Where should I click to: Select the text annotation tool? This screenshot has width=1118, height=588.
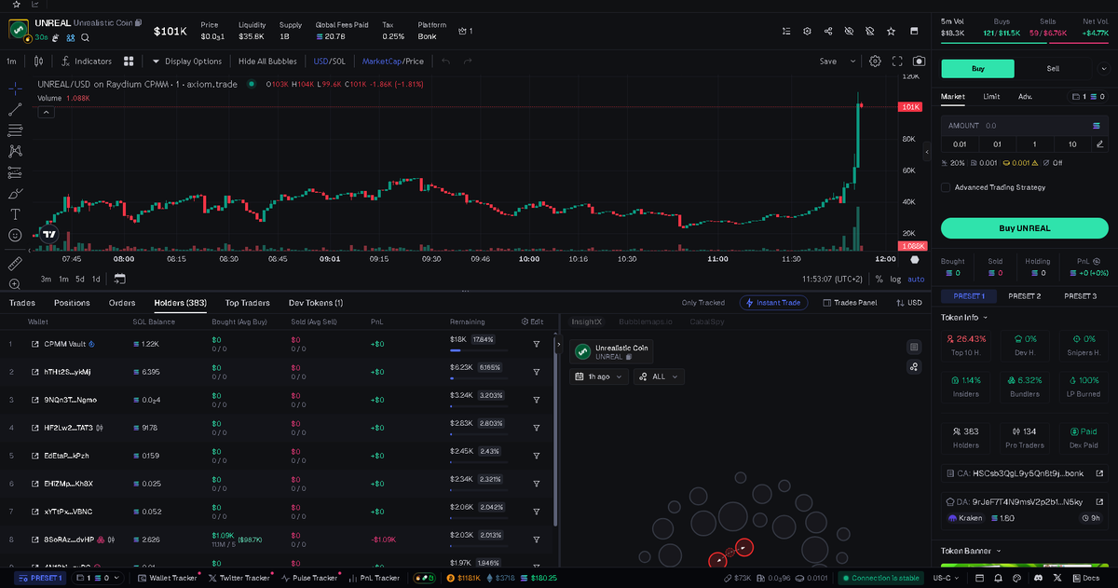click(15, 214)
